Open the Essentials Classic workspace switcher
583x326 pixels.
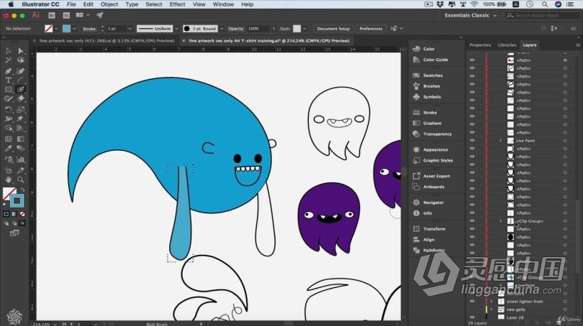[x=470, y=15]
